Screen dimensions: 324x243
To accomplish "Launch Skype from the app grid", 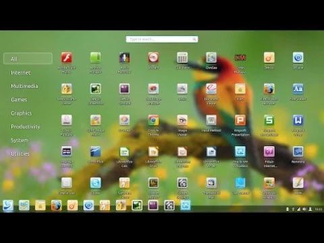I will point(95,183).
